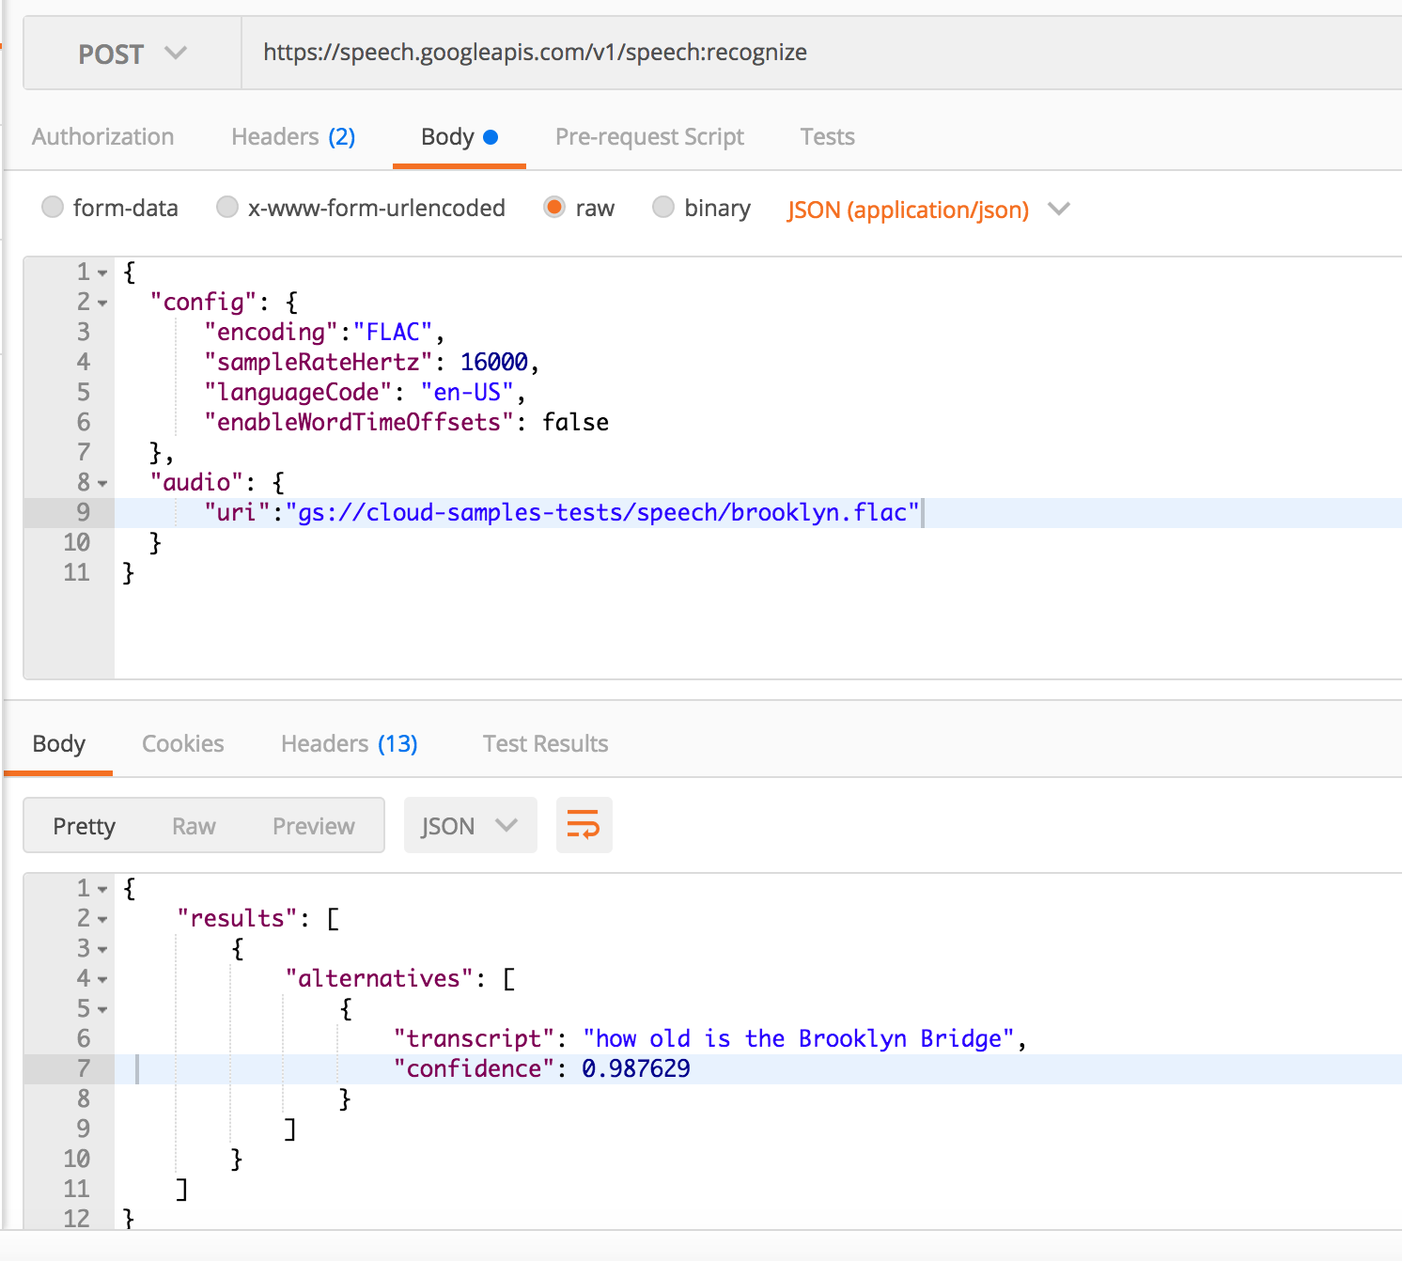
Task: Open the POST method dropdown
Action: (x=132, y=54)
